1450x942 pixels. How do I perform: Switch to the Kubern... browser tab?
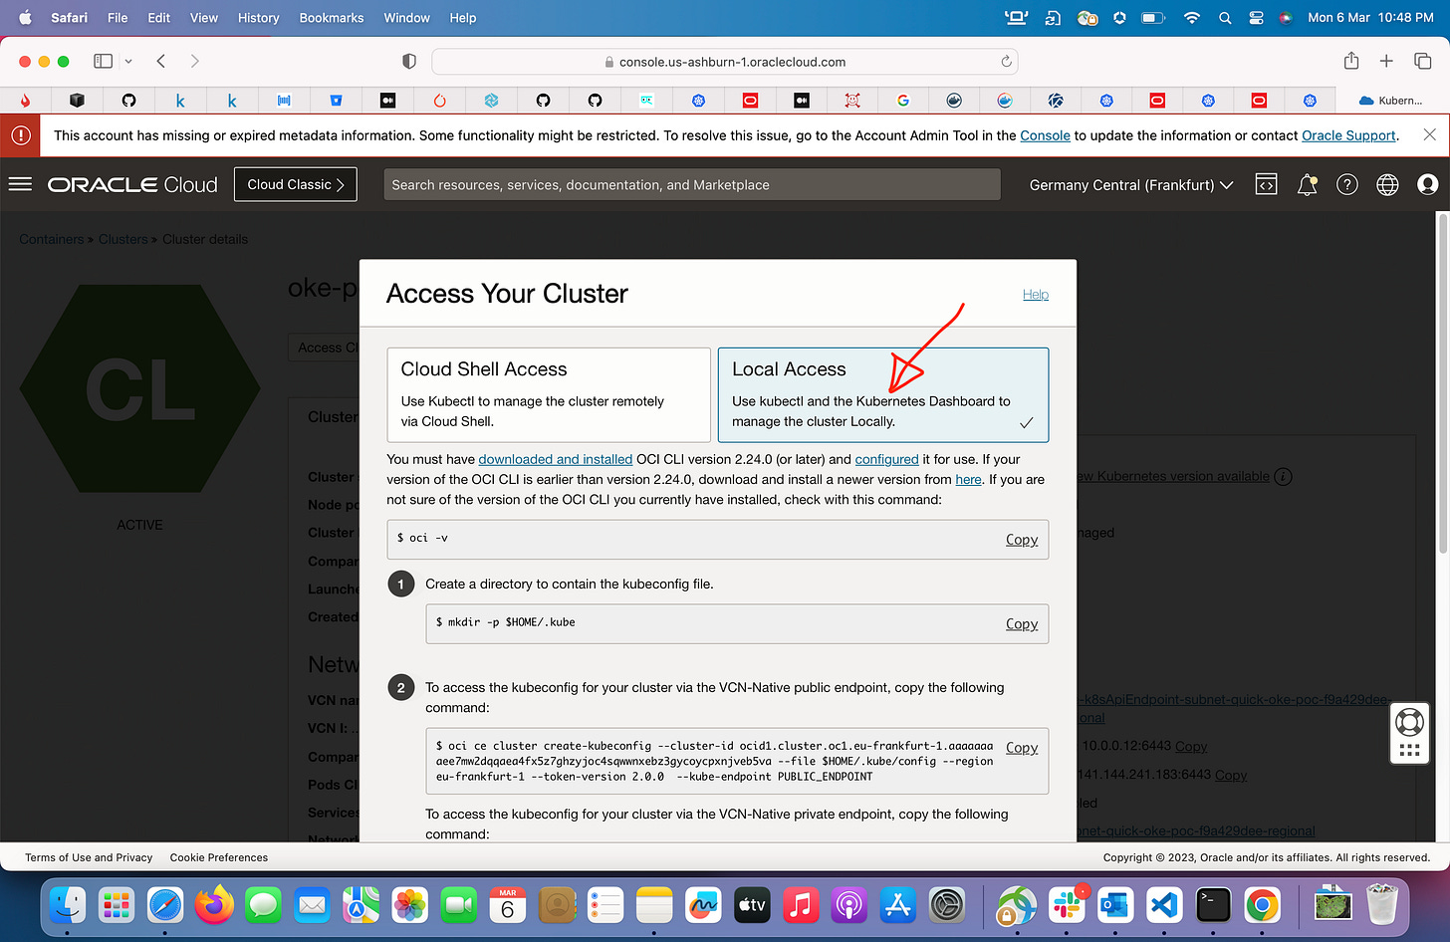coord(1390,101)
